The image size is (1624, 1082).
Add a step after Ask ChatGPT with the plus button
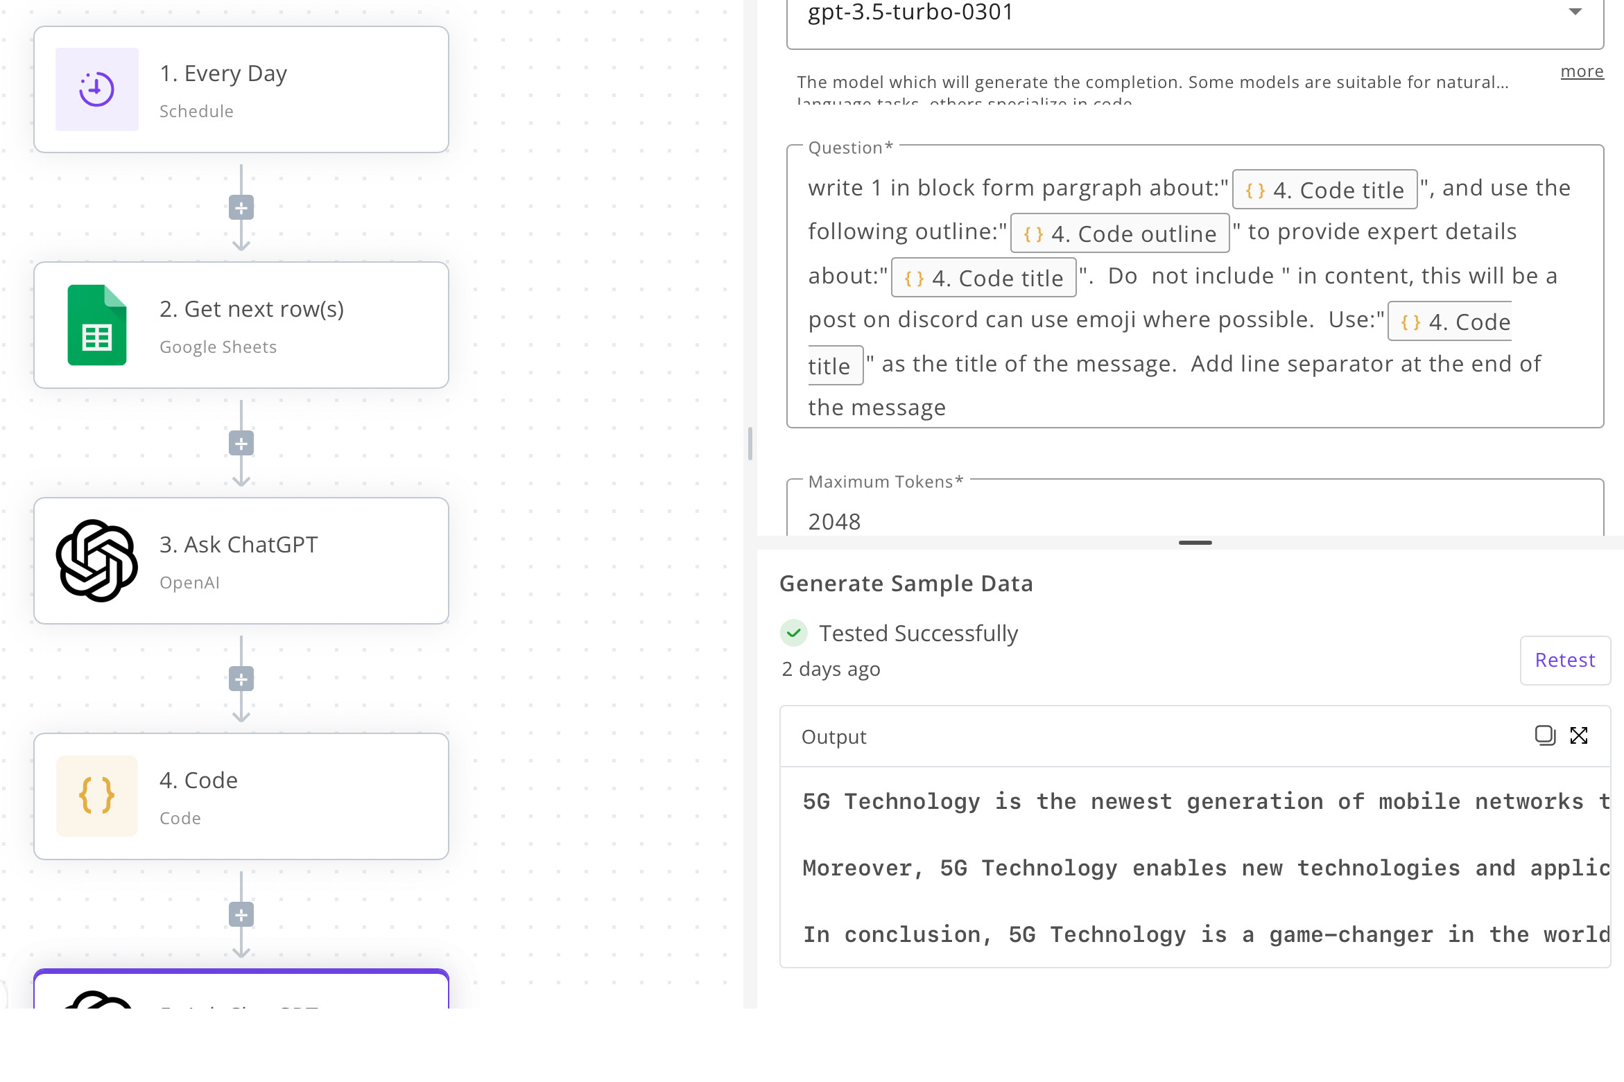pyautogui.click(x=241, y=679)
